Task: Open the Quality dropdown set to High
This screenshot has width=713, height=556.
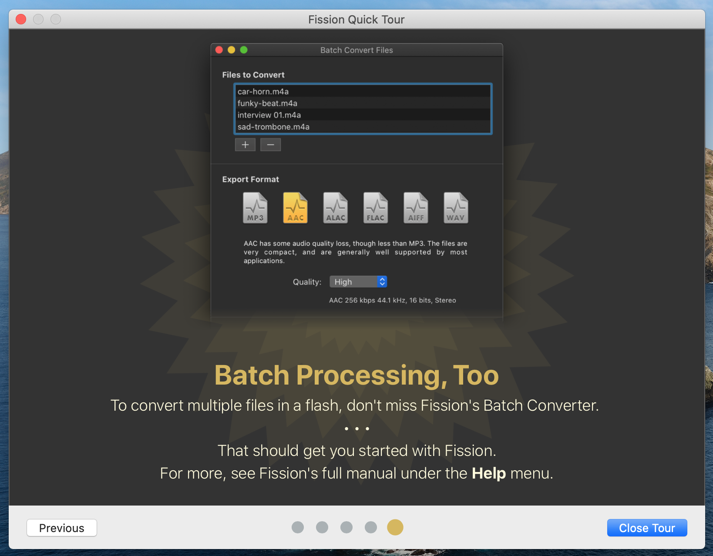Action: point(358,282)
